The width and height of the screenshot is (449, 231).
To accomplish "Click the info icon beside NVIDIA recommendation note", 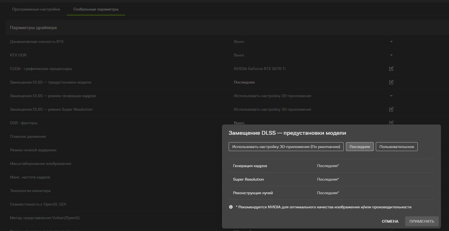I will point(231,207).
